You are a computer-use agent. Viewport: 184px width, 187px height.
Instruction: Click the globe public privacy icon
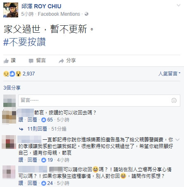click(86, 14)
